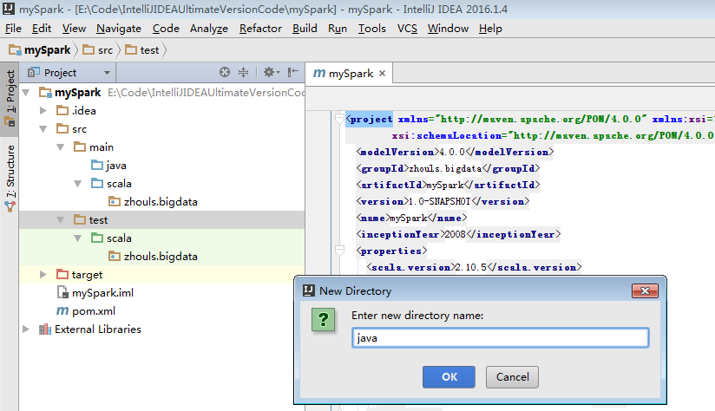Close the New Directory dialog
Image resolution: width=715 pixels, height=411 pixels.
click(645, 290)
